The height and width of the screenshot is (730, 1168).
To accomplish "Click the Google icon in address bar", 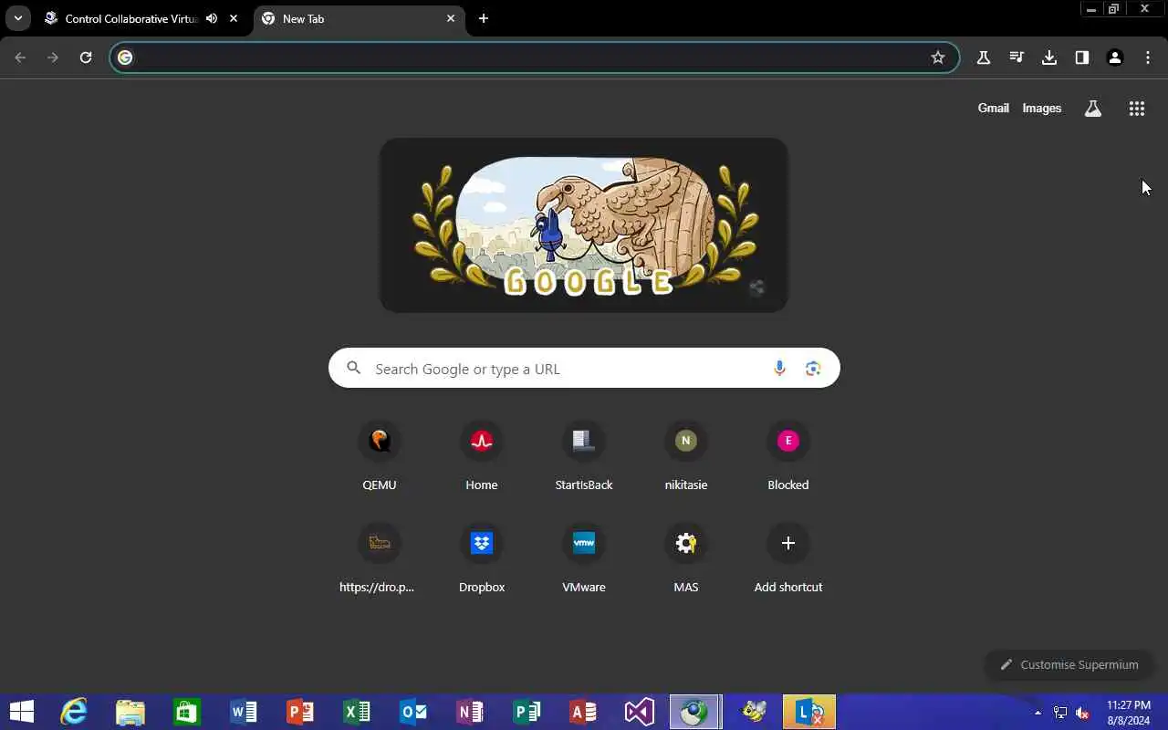I will [x=126, y=57].
